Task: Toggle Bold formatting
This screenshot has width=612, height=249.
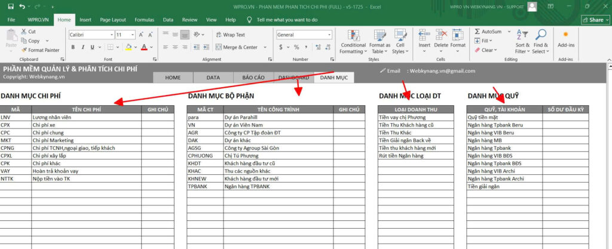Action: [x=74, y=47]
